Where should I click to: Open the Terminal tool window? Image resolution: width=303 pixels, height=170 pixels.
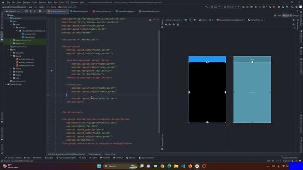coord(118,158)
